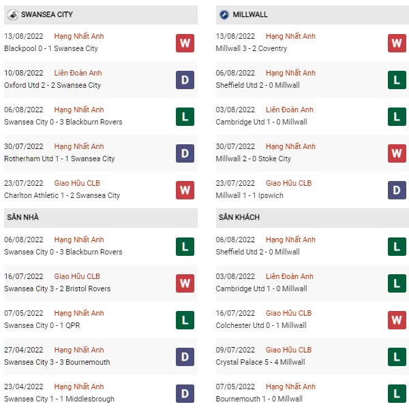Select the MILLWALL team header
This screenshot has width=409, height=411.
[x=312, y=15]
